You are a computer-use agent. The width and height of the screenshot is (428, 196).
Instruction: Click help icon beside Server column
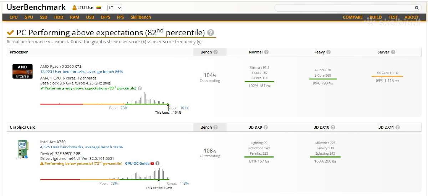click(x=393, y=52)
